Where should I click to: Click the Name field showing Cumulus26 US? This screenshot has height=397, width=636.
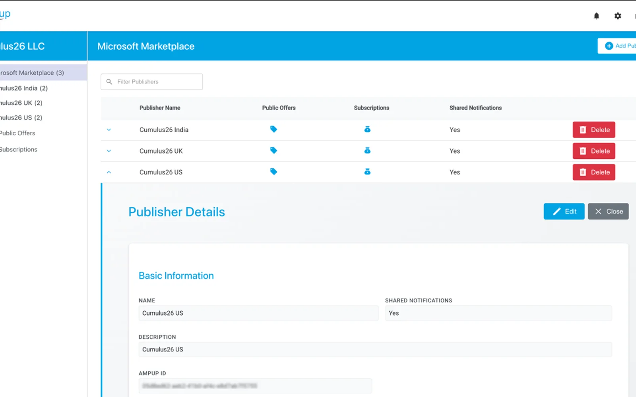coord(258,313)
